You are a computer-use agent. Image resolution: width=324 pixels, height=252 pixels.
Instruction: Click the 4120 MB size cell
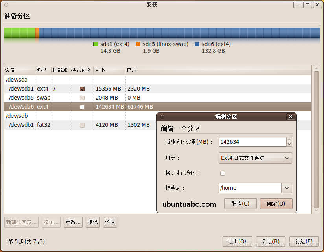(107, 125)
